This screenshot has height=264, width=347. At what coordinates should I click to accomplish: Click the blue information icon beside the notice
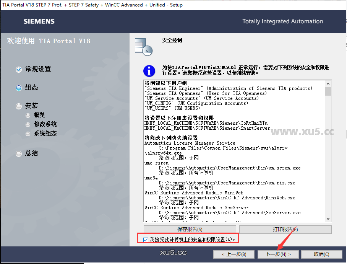149,71
